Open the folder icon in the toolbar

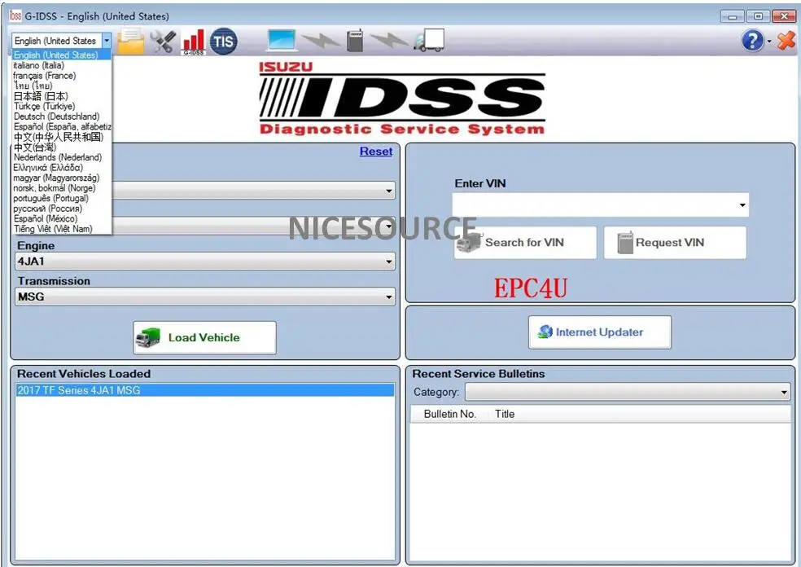[x=132, y=40]
